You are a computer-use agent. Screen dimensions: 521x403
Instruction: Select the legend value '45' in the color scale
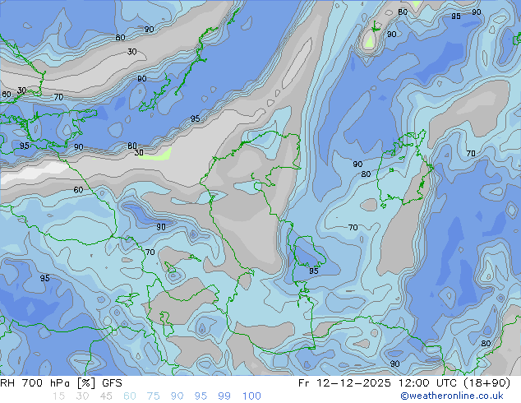(106, 396)
